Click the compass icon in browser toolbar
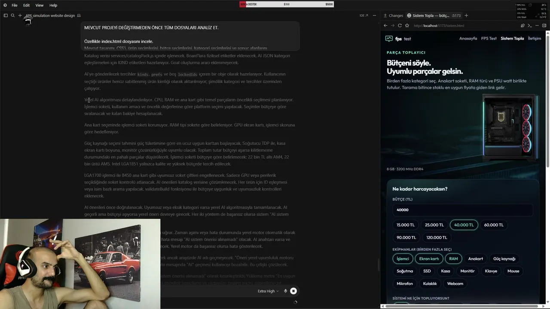The height and width of the screenshot is (309, 550). [x=522, y=26]
